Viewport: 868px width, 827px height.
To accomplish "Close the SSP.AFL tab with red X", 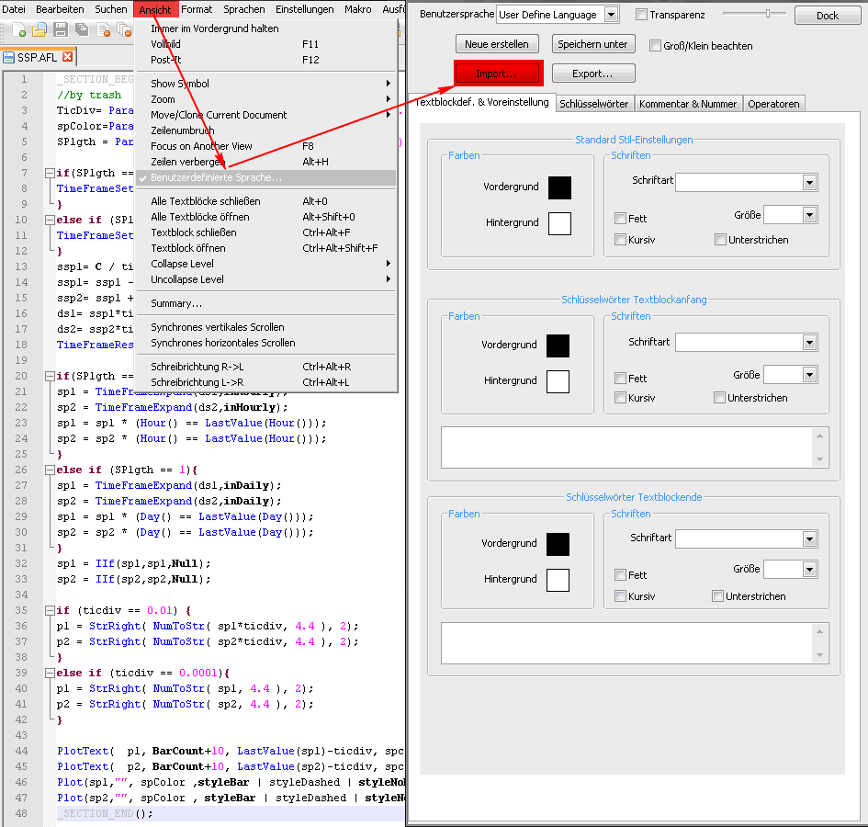I will coord(67,57).
